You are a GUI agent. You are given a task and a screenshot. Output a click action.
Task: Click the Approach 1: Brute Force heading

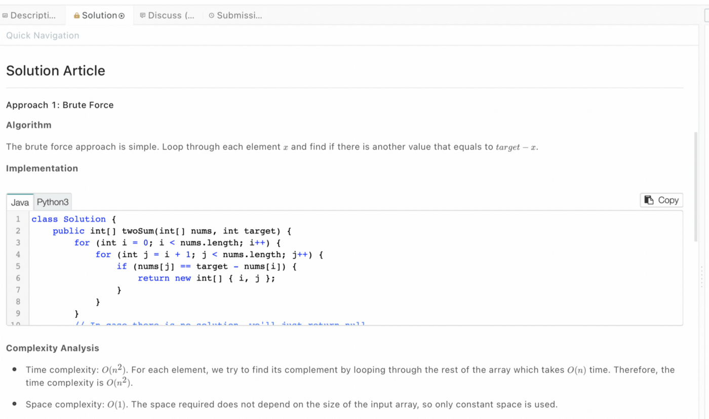tap(60, 105)
